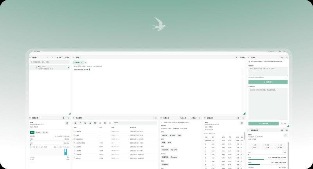Click the network traffic bar chart

point(50,152)
